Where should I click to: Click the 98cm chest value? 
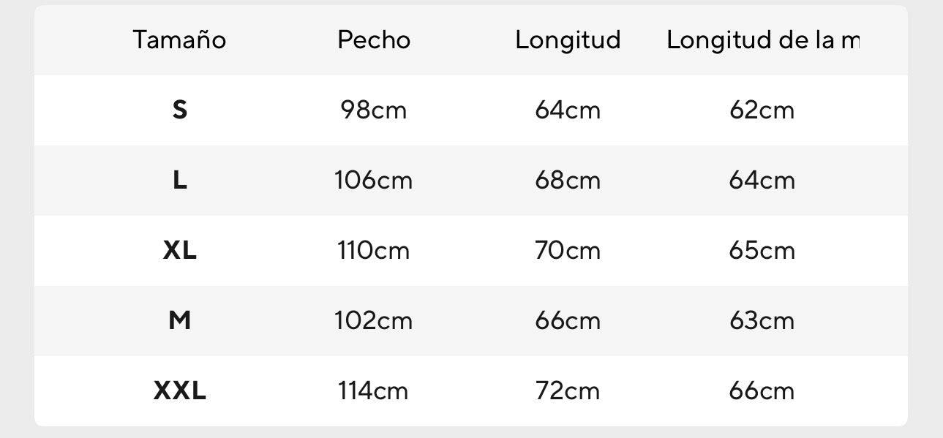pyautogui.click(x=373, y=110)
